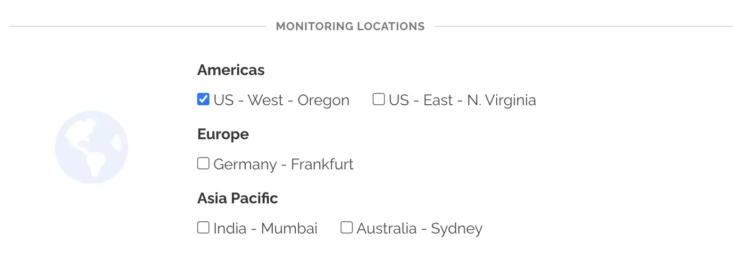Click the word 'Frankfurt' under Europe
Screen dimensions: 733x267
click(x=322, y=165)
